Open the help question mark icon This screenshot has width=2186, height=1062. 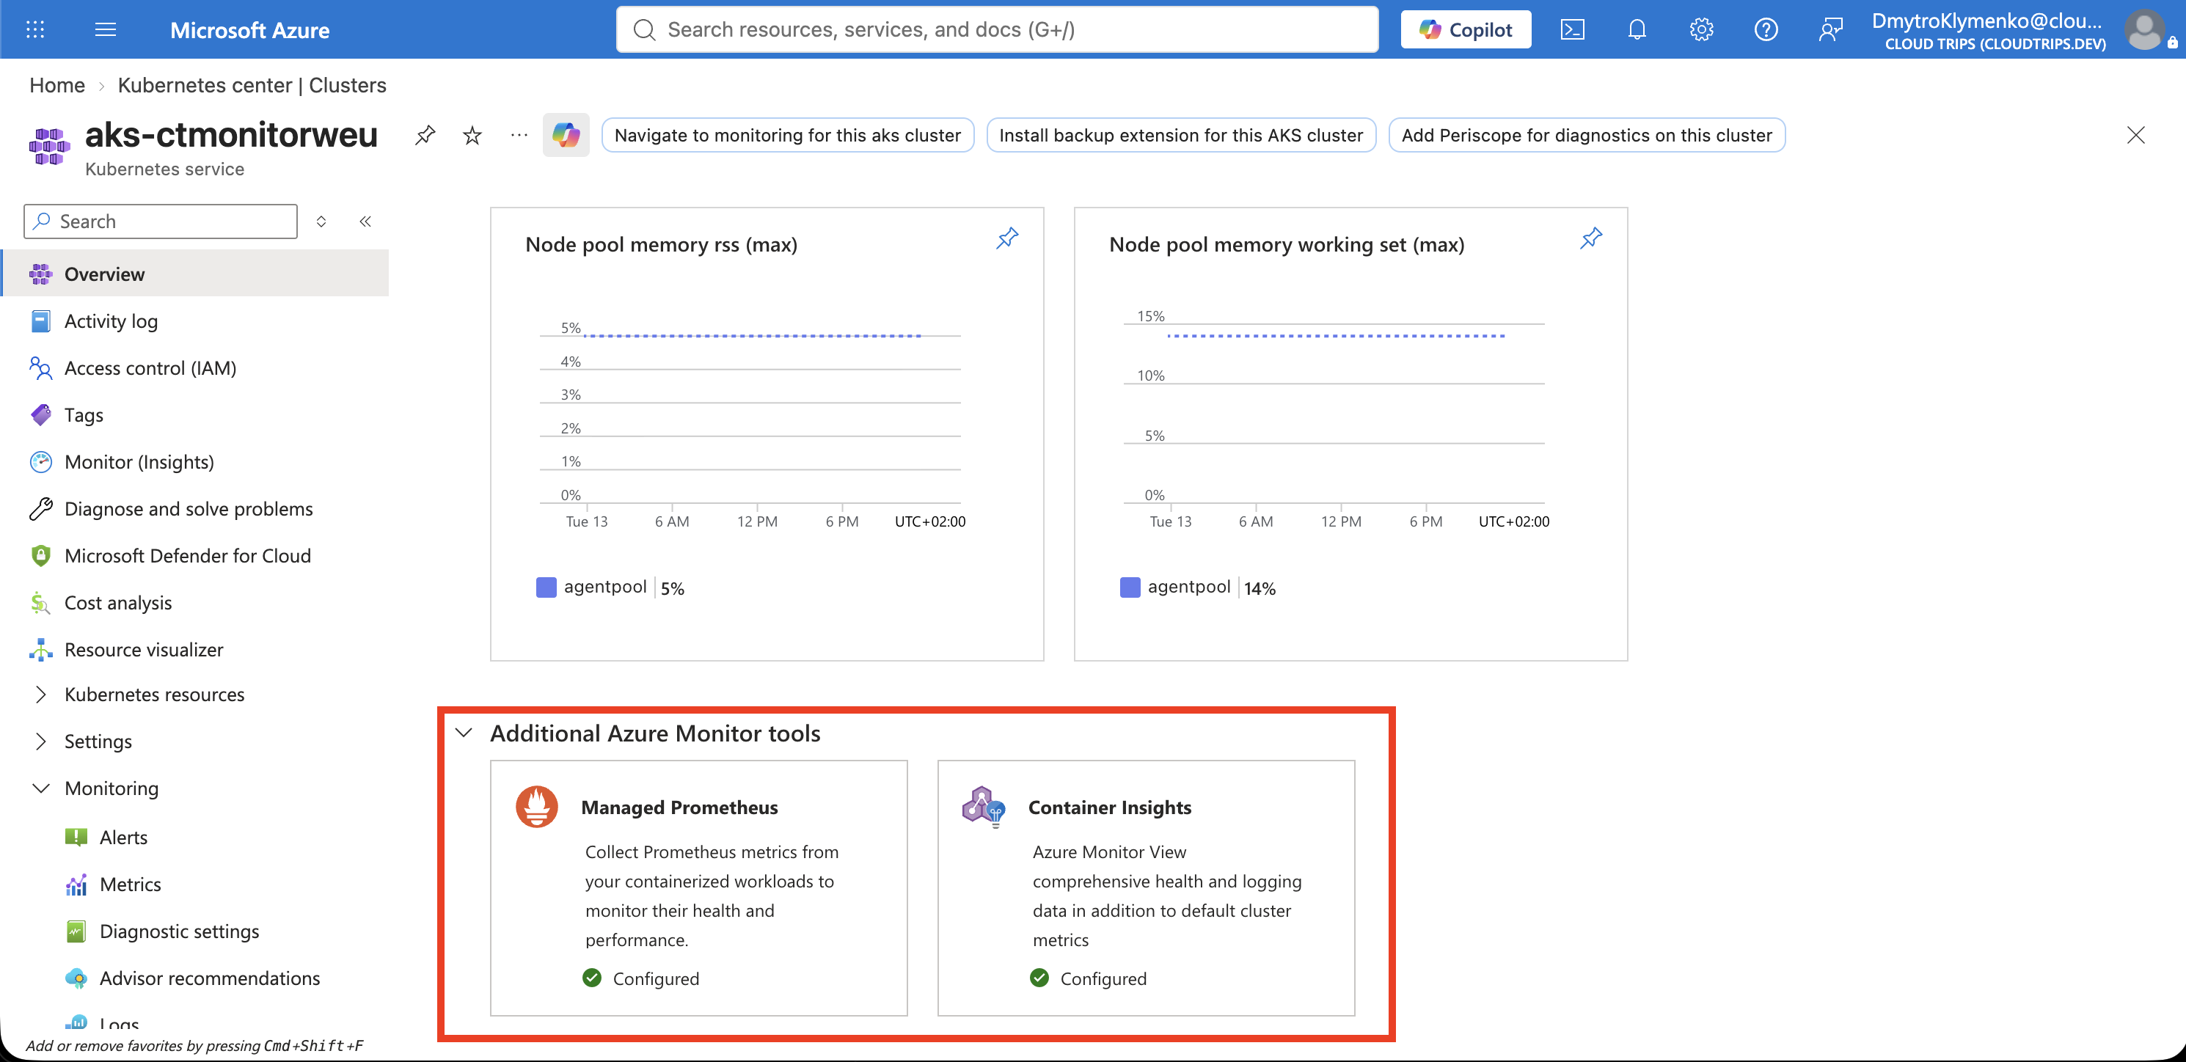pos(1766,29)
